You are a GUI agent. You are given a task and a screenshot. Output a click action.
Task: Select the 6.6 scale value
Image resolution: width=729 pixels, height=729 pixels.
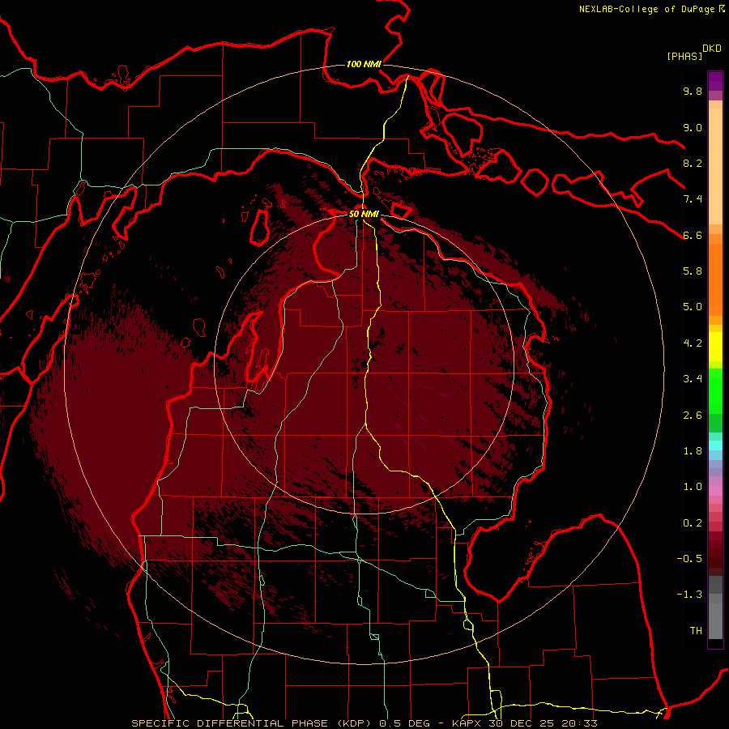(x=693, y=235)
